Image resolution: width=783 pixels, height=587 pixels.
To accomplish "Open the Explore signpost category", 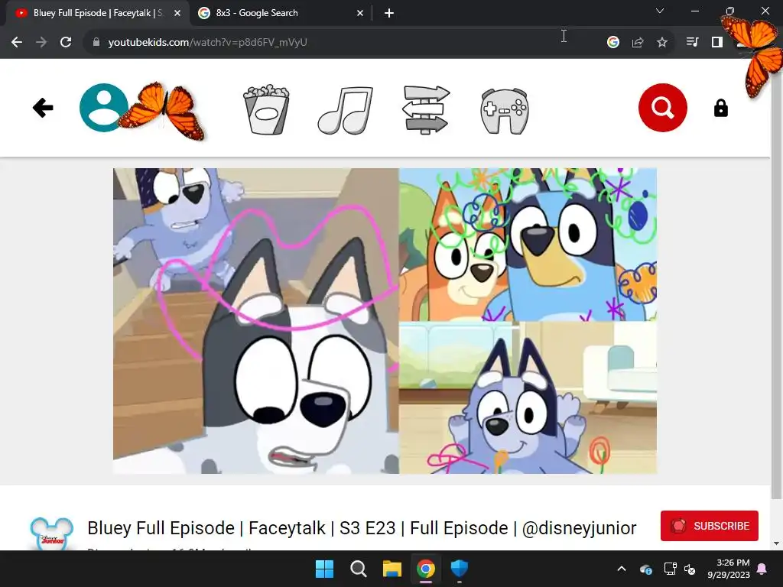I will click(426, 109).
